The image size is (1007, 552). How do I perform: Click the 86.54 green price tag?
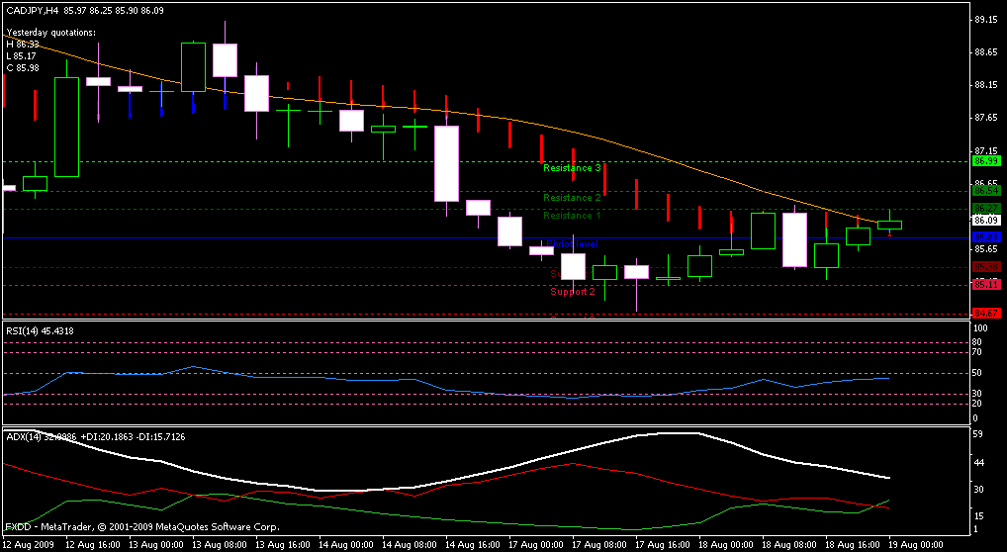click(x=984, y=190)
